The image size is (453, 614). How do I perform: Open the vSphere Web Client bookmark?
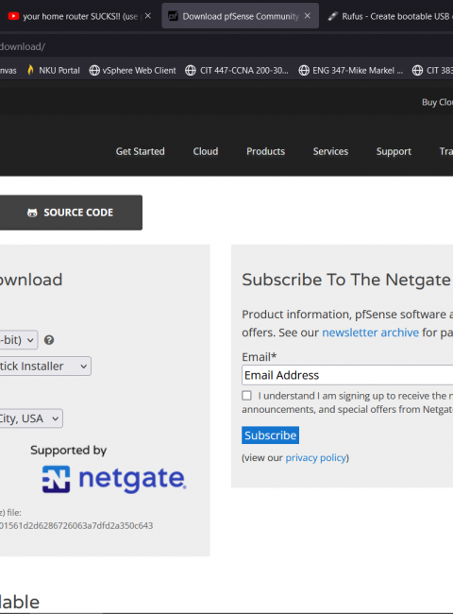[x=133, y=71]
